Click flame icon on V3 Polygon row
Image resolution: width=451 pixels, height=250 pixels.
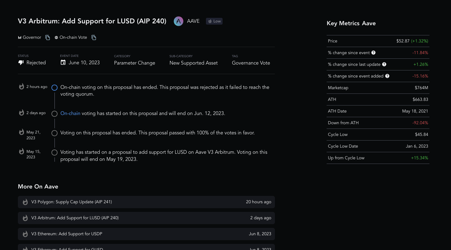25,202
